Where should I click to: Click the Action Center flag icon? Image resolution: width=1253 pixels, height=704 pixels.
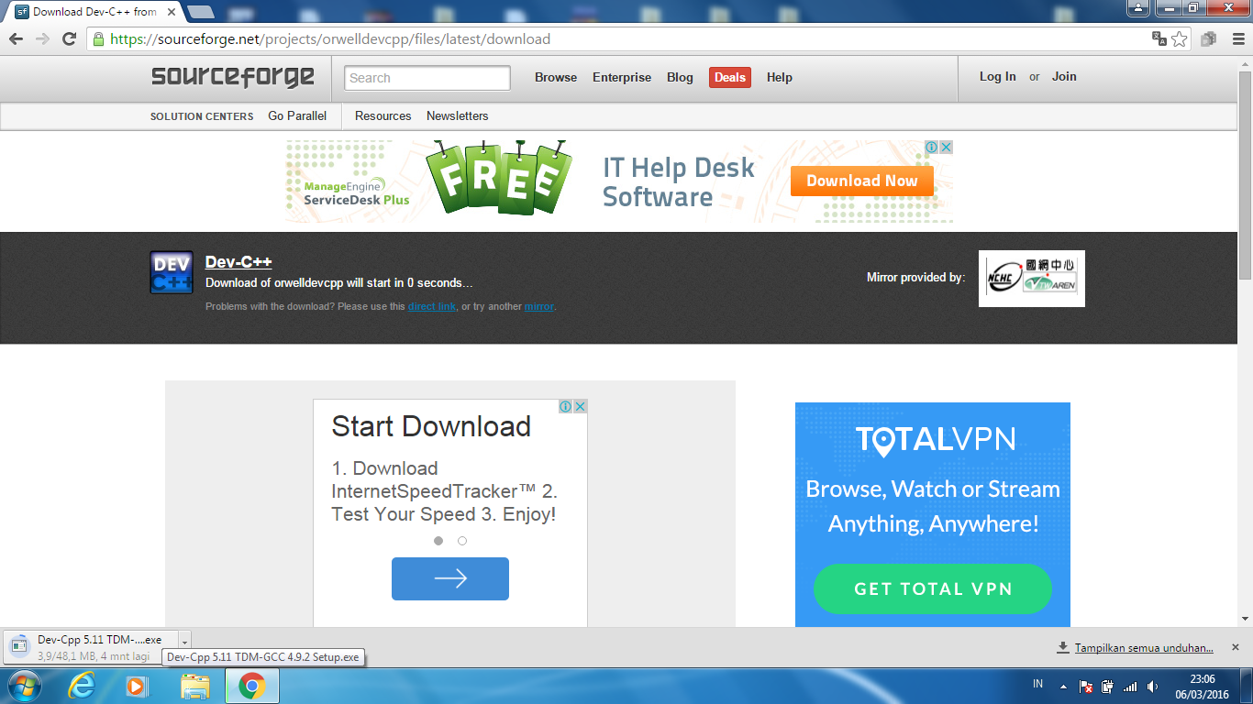[1086, 686]
